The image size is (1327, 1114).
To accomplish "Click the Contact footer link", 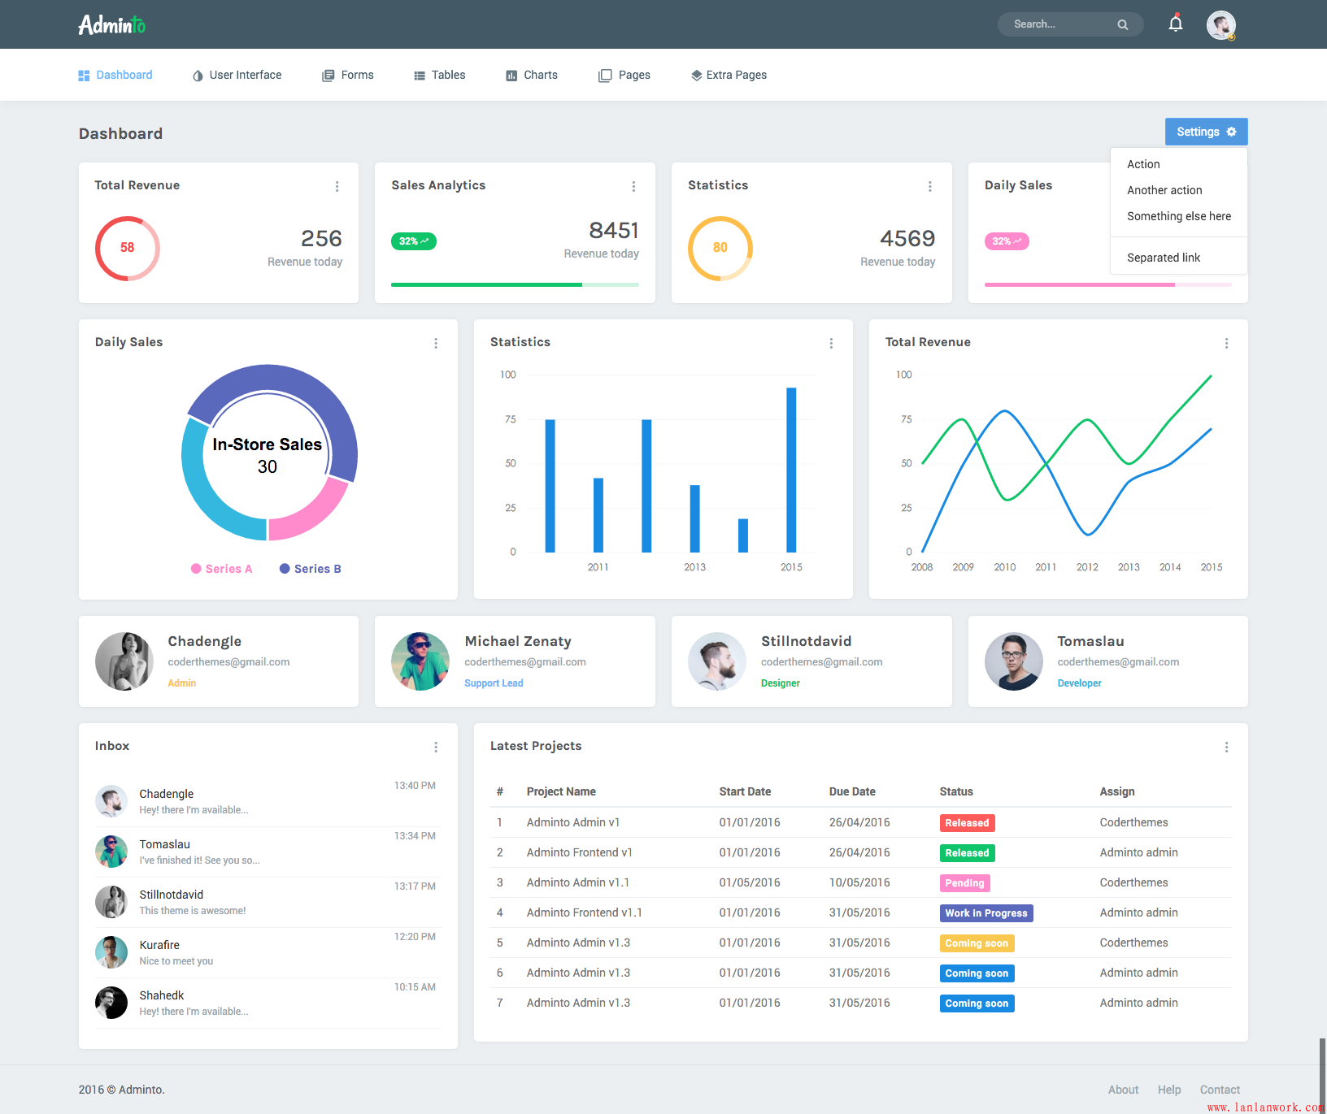I will click(1220, 1090).
